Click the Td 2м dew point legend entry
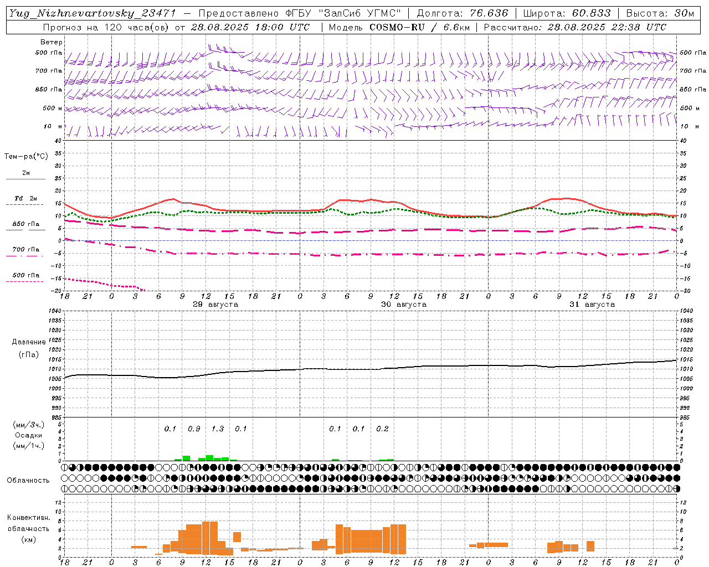The height and width of the screenshot is (567, 709). point(25,198)
